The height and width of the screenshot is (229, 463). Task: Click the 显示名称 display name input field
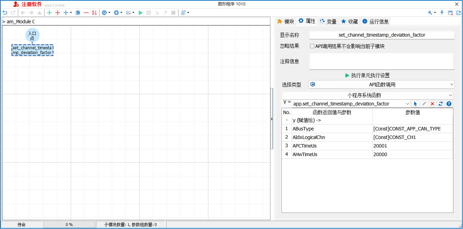382,35
